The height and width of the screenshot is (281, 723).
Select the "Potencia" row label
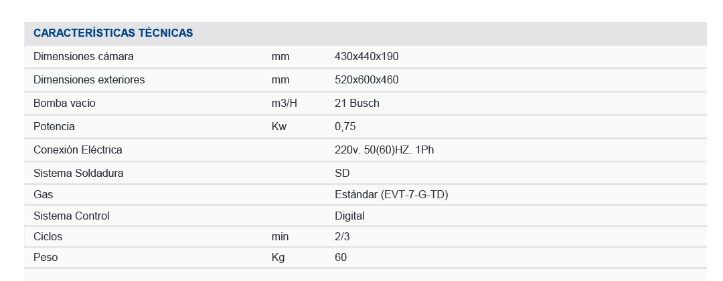point(54,127)
